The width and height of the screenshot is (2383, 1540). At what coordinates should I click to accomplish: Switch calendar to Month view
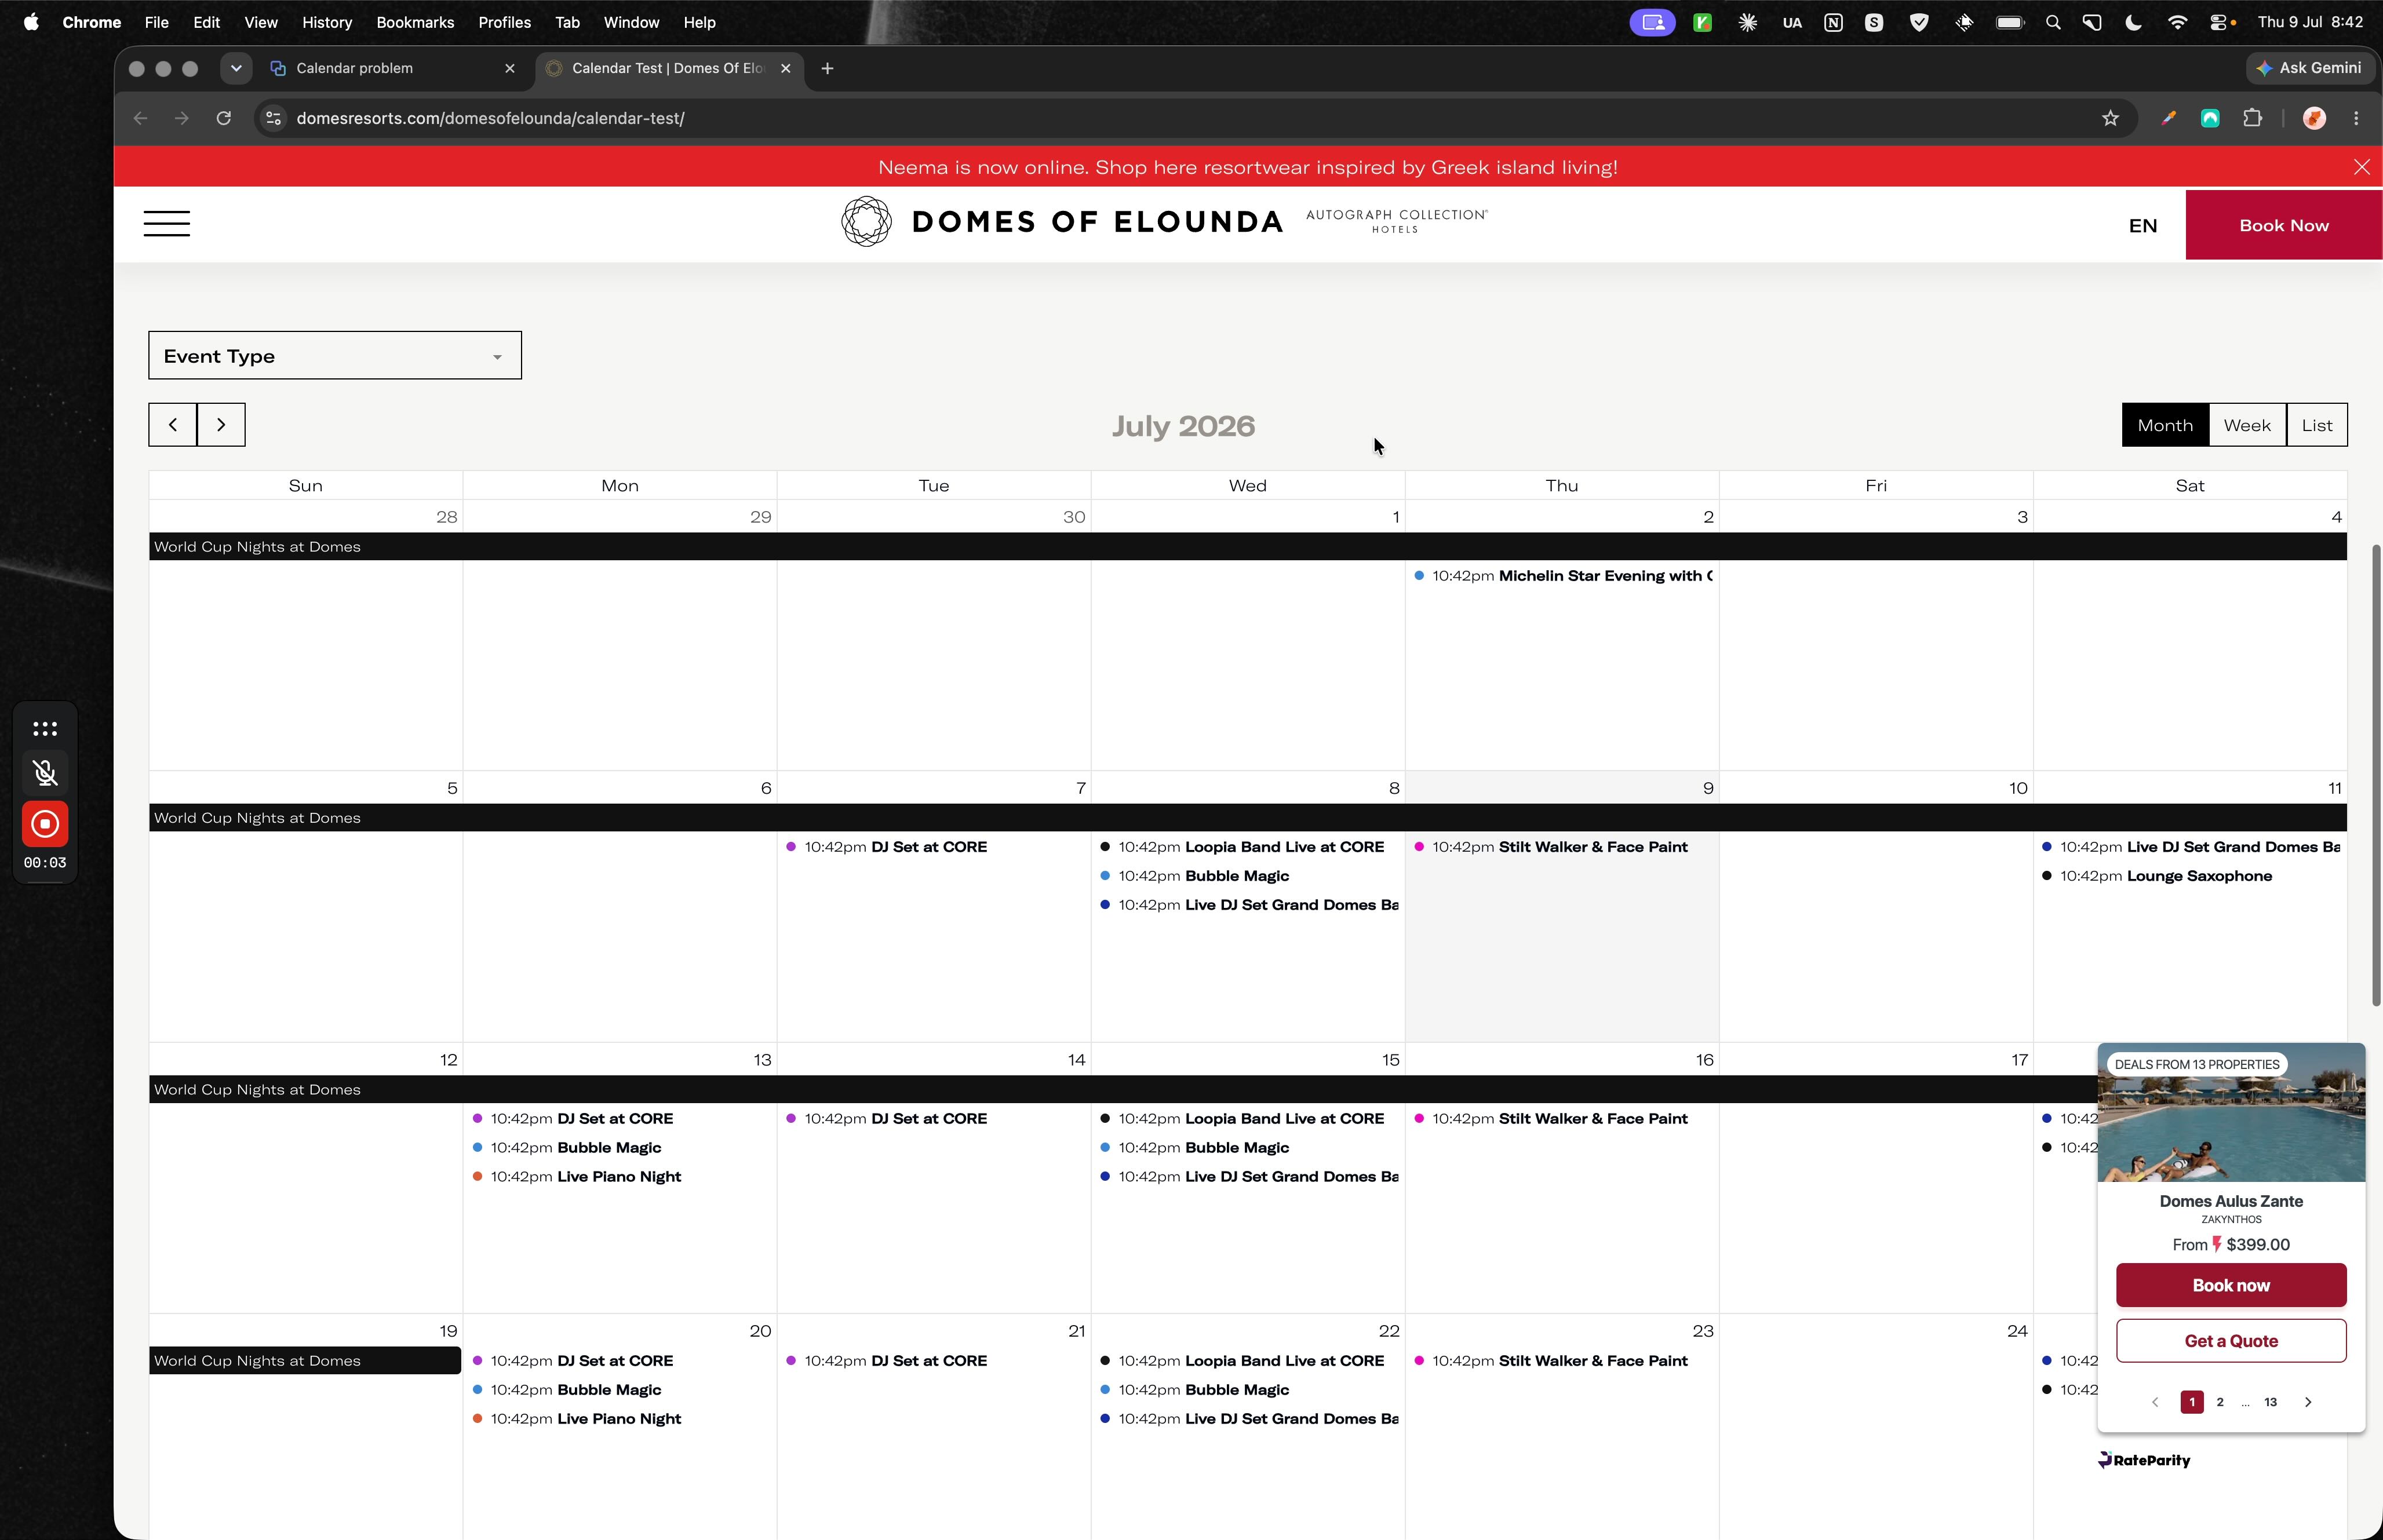[2165, 425]
